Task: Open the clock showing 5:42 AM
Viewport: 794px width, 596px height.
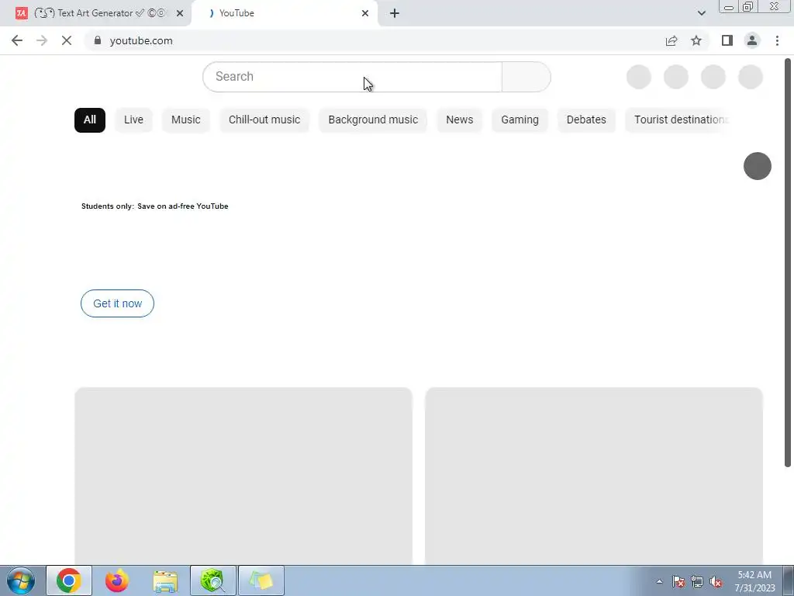Action: tap(754, 581)
